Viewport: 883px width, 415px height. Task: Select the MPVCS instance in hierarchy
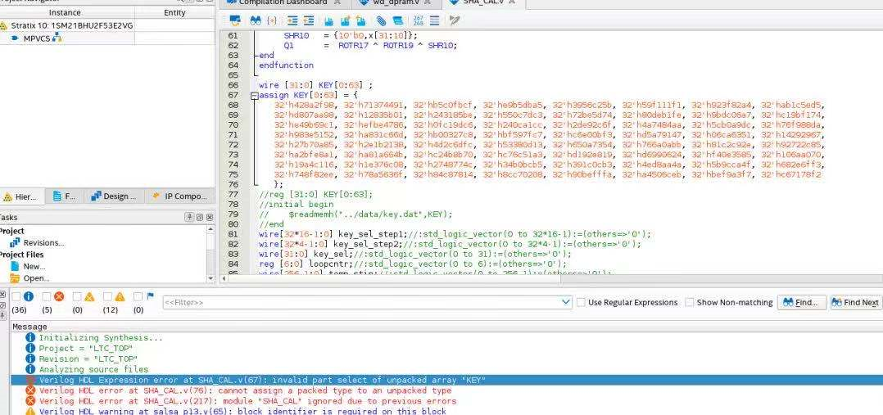pos(37,38)
